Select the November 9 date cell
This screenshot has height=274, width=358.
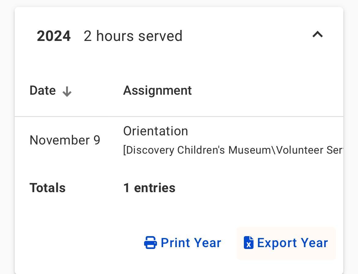pyautogui.click(x=65, y=140)
